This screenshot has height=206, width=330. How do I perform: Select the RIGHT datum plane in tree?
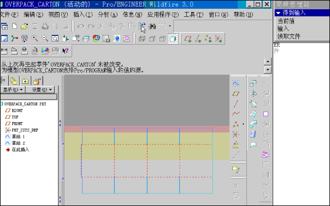[x=17, y=111]
